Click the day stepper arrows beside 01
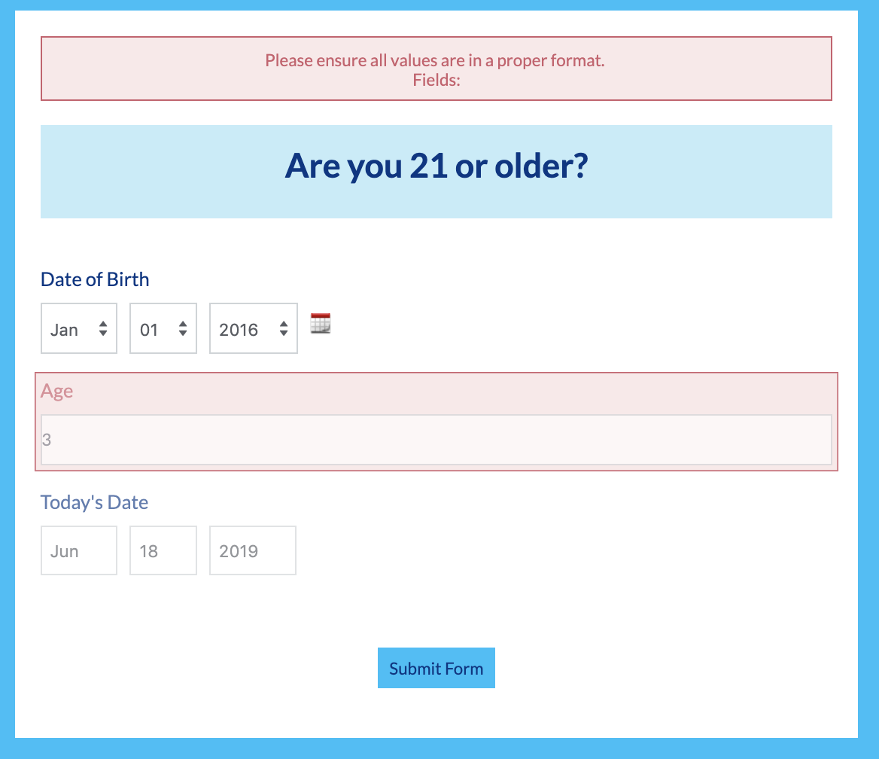 point(183,328)
